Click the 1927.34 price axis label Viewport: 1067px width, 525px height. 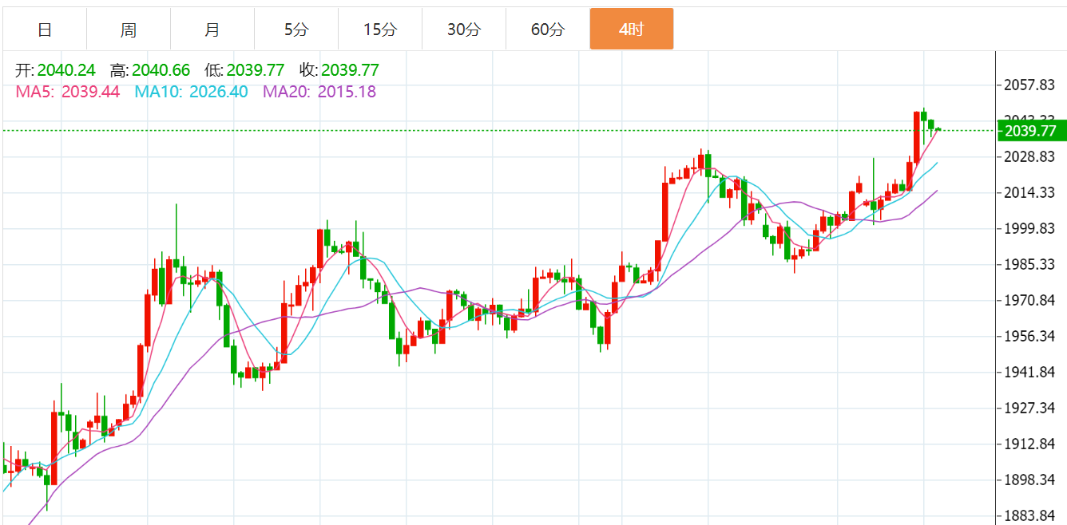point(1031,408)
